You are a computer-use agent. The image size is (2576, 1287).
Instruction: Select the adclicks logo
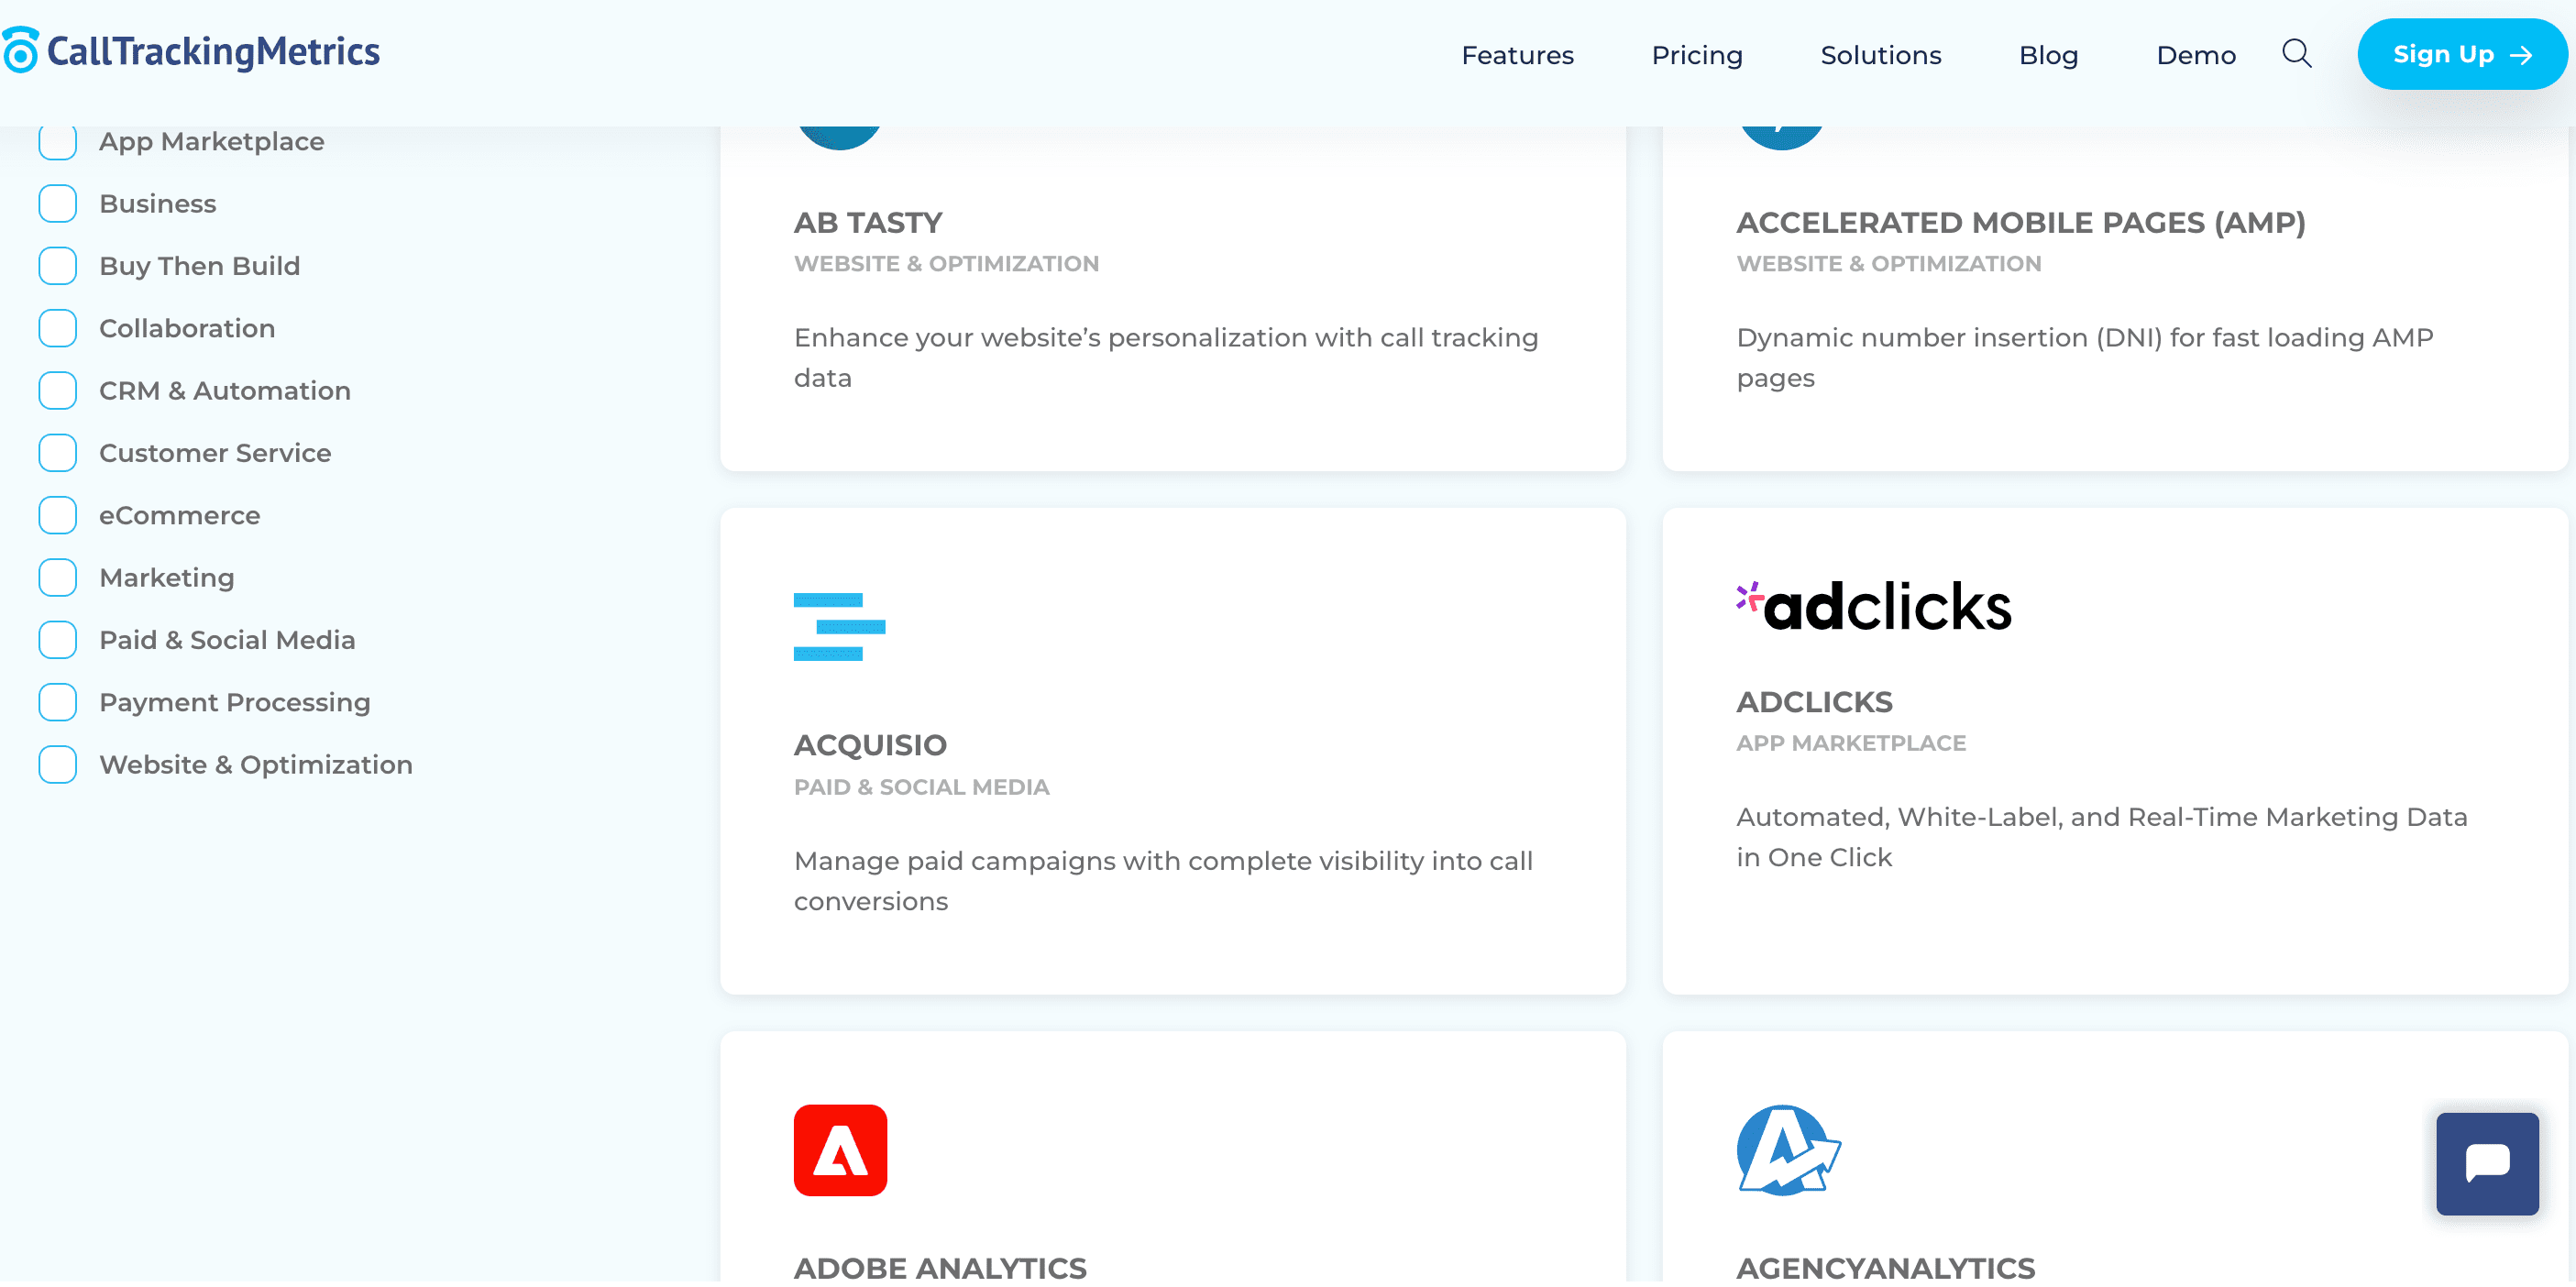(1872, 605)
